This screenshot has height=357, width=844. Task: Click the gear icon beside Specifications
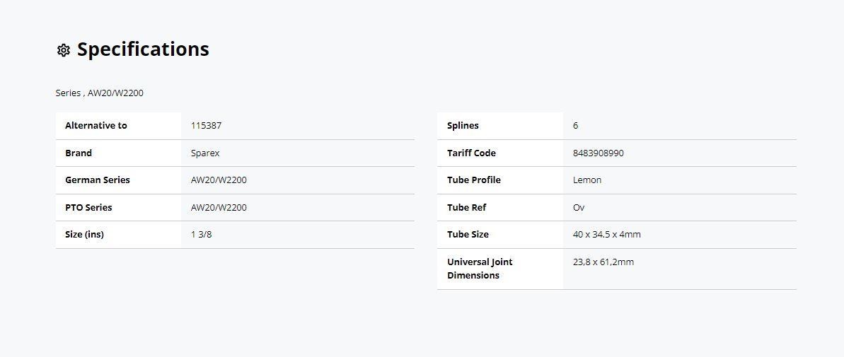tap(64, 50)
